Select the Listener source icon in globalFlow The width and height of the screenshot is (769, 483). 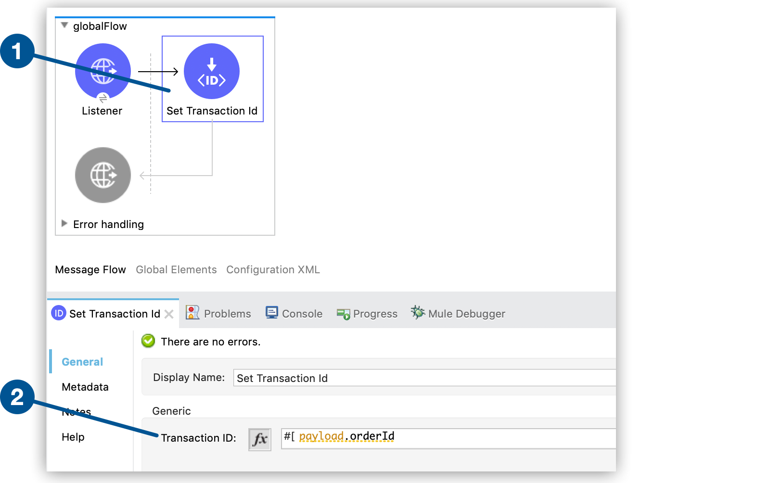[x=103, y=71]
